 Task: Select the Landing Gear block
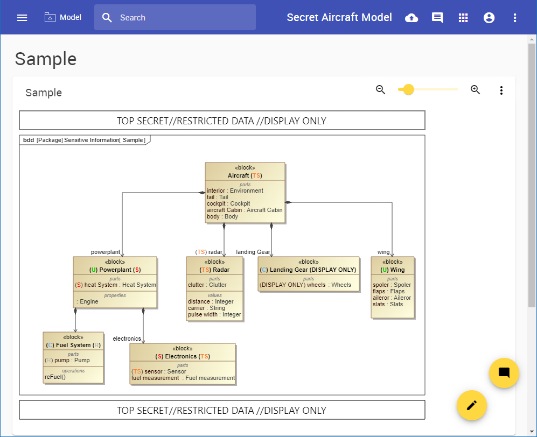(x=308, y=274)
